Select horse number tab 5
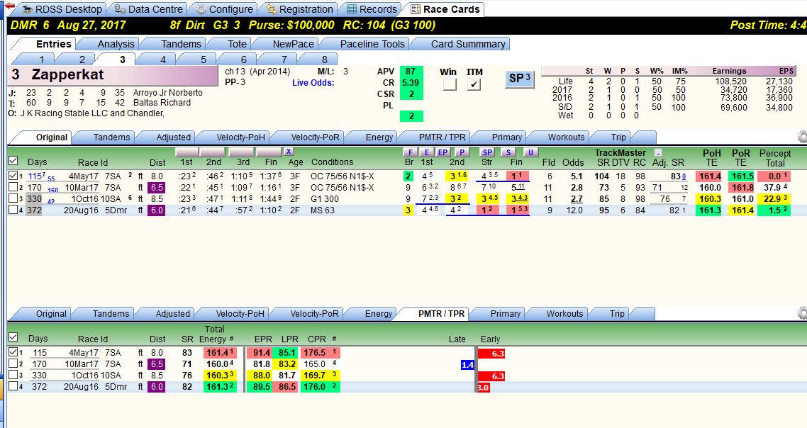The image size is (807, 428). point(204,59)
